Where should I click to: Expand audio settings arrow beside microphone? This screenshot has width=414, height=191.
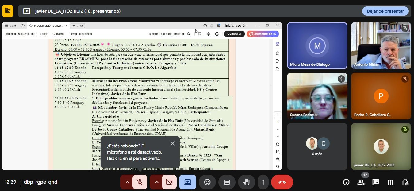coord(126,182)
